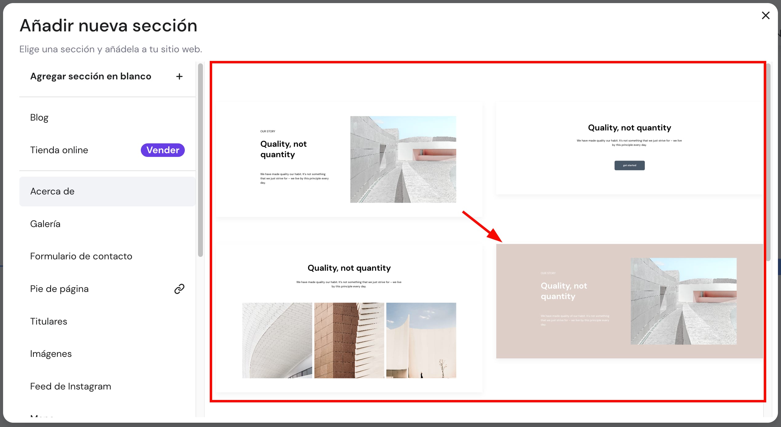Choose the three-image gallery About template

tap(349, 318)
